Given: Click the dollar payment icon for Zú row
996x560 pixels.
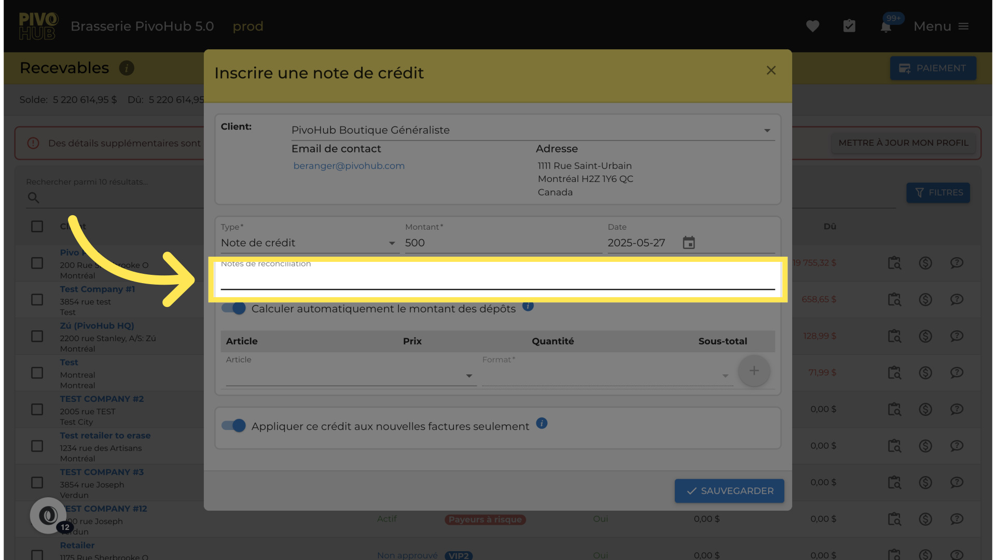Looking at the screenshot, I should [925, 336].
